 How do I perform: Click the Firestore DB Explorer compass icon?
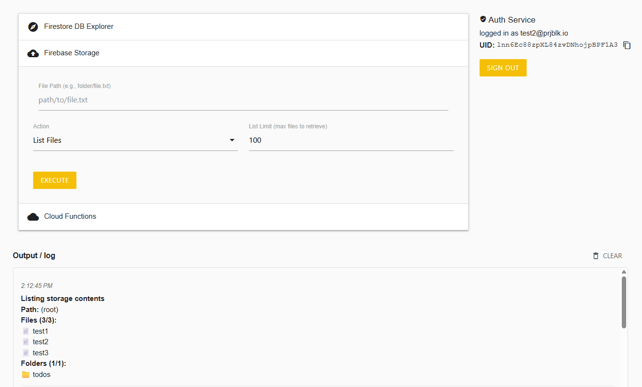pos(33,27)
